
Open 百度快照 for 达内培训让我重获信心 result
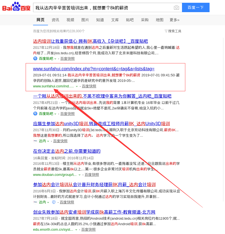[x=68, y=59]
